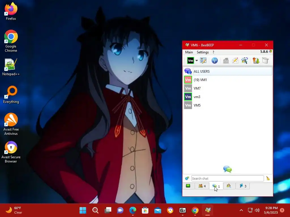Select the Avast Free Antivirus desktop shortcut
The width and height of the screenshot is (290, 217).
point(11,124)
